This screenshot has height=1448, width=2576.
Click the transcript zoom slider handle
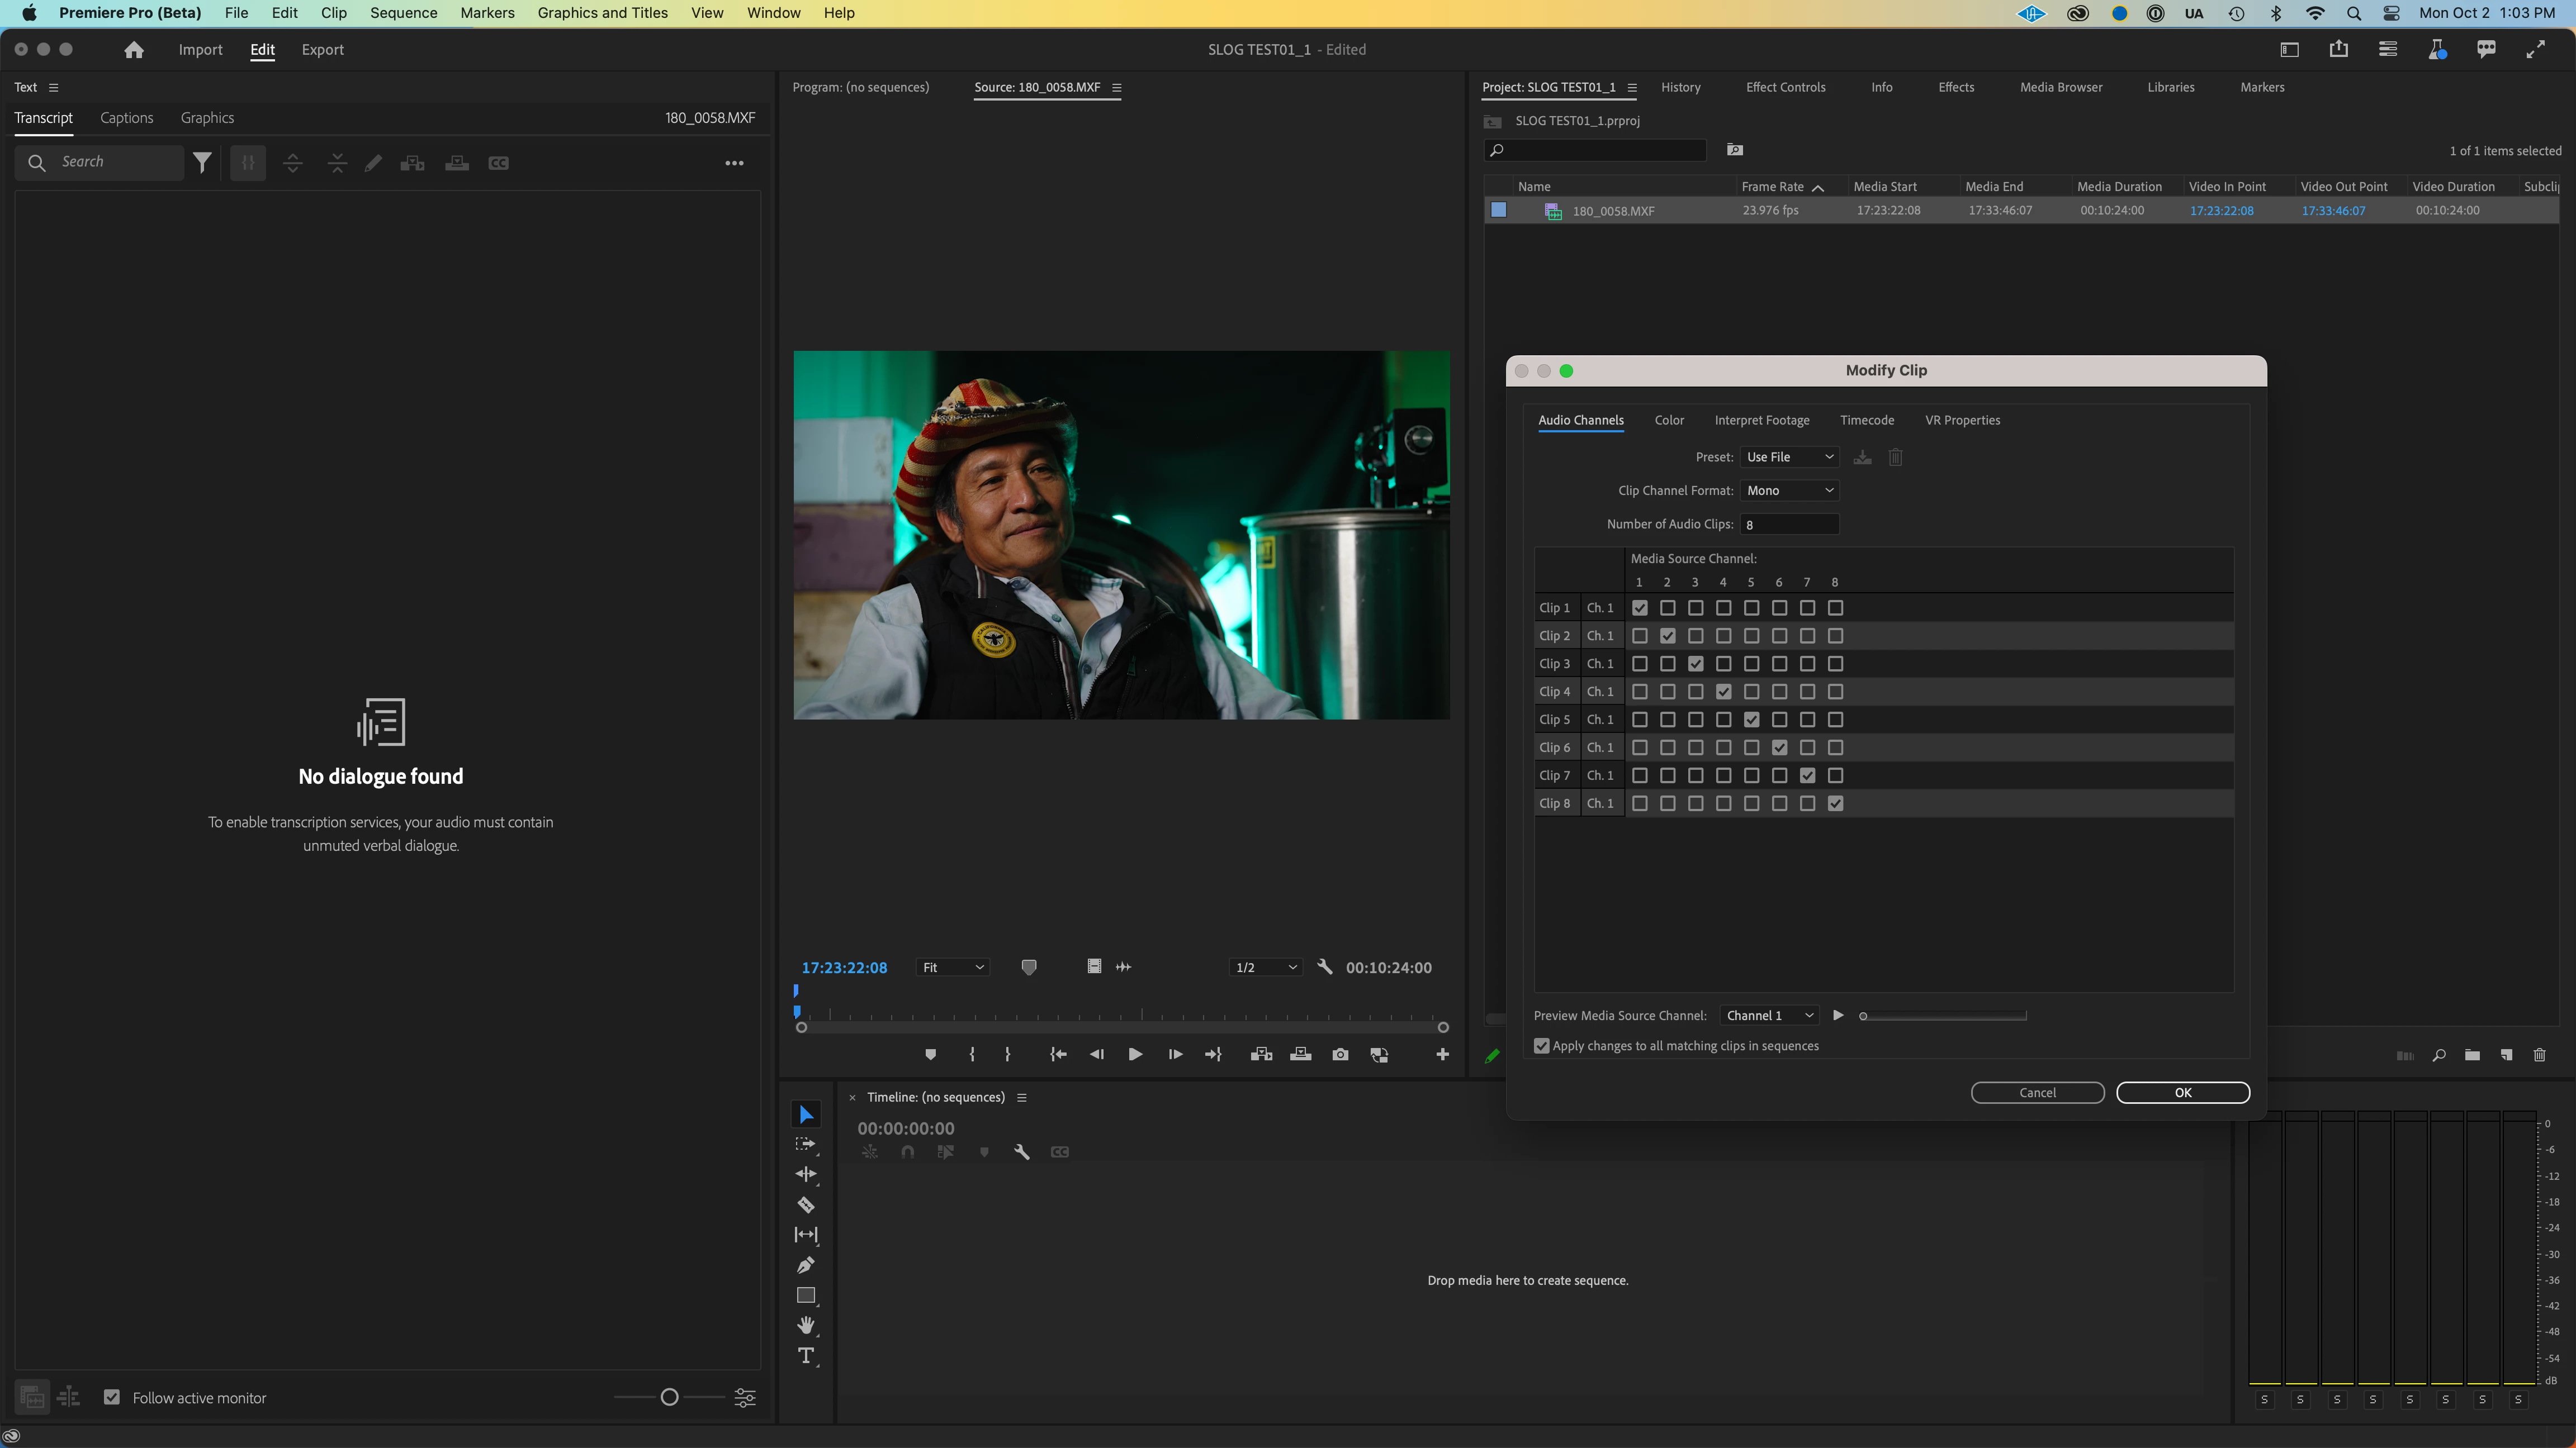669,1397
